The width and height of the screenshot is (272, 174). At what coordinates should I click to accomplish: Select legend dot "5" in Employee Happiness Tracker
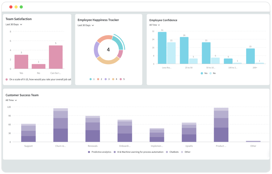pos(120,79)
